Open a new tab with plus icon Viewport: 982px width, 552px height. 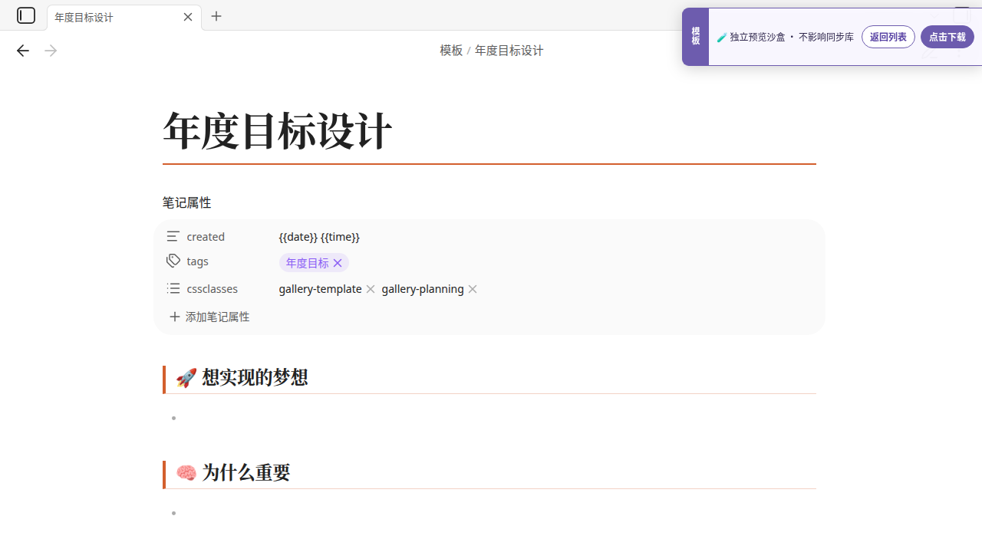click(216, 16)
